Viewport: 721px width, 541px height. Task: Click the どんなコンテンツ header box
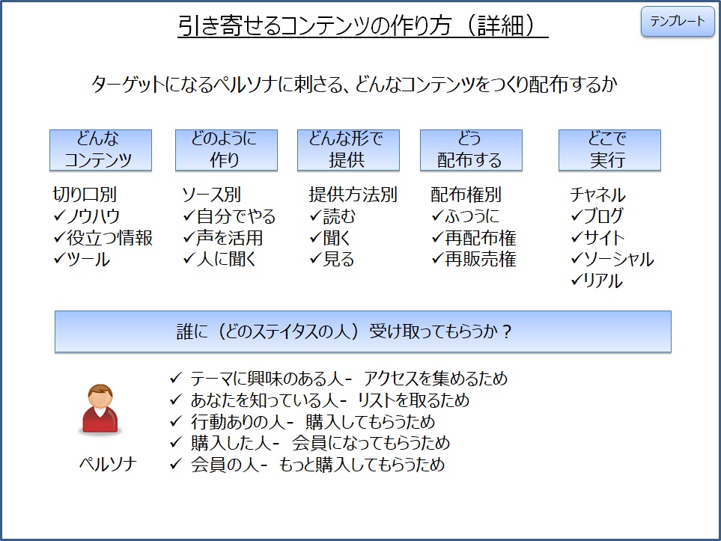(100, 150)
